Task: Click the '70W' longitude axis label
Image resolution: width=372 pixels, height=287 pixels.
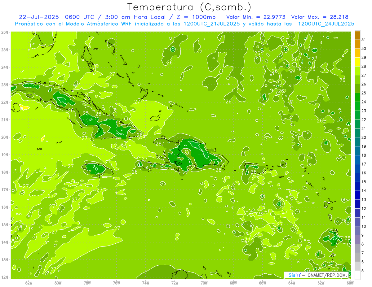Action: [x=204, y=283]
